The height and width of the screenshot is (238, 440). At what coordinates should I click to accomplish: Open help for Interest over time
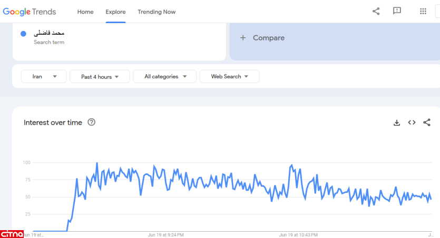point(92,122)
